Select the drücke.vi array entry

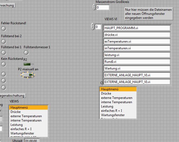tap(137, 35)
